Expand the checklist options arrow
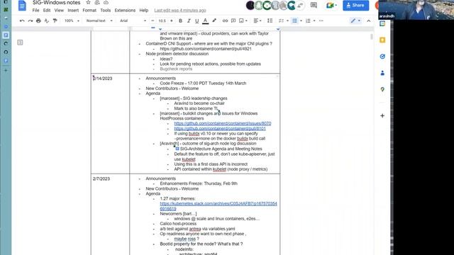This screenshot has height=255, width=454. (x=287, y=21)
